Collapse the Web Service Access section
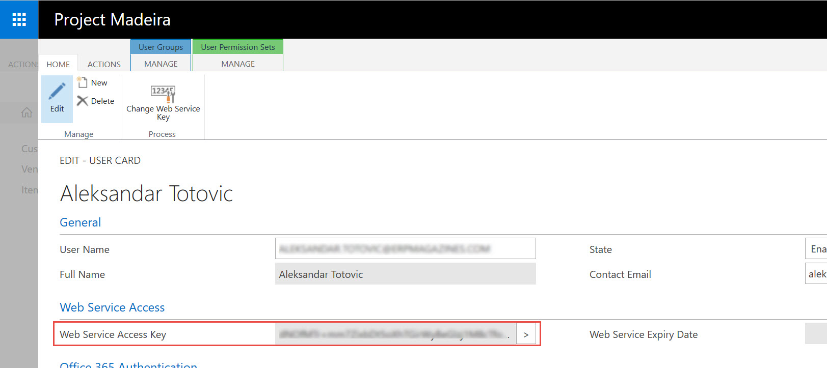Screen dimensions: 827x368 pyautogui.click(x=112, y=307)
